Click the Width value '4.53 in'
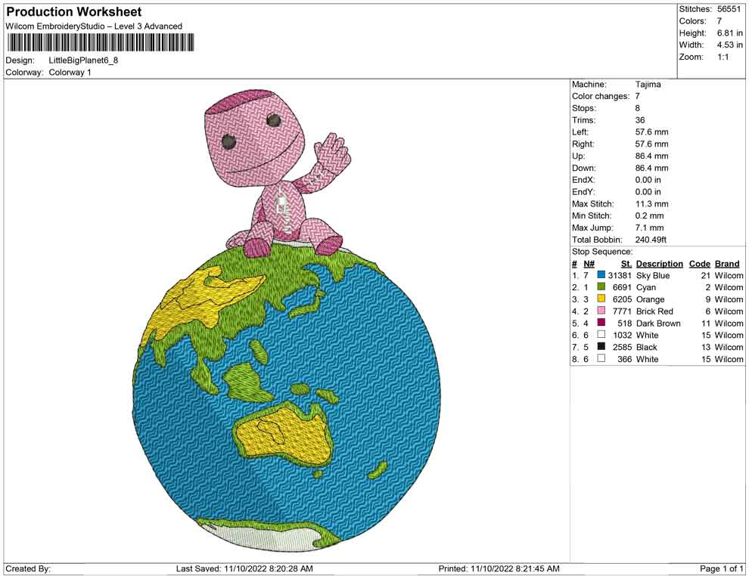Viewport: 749px width, 576px height. pos(729,45)
